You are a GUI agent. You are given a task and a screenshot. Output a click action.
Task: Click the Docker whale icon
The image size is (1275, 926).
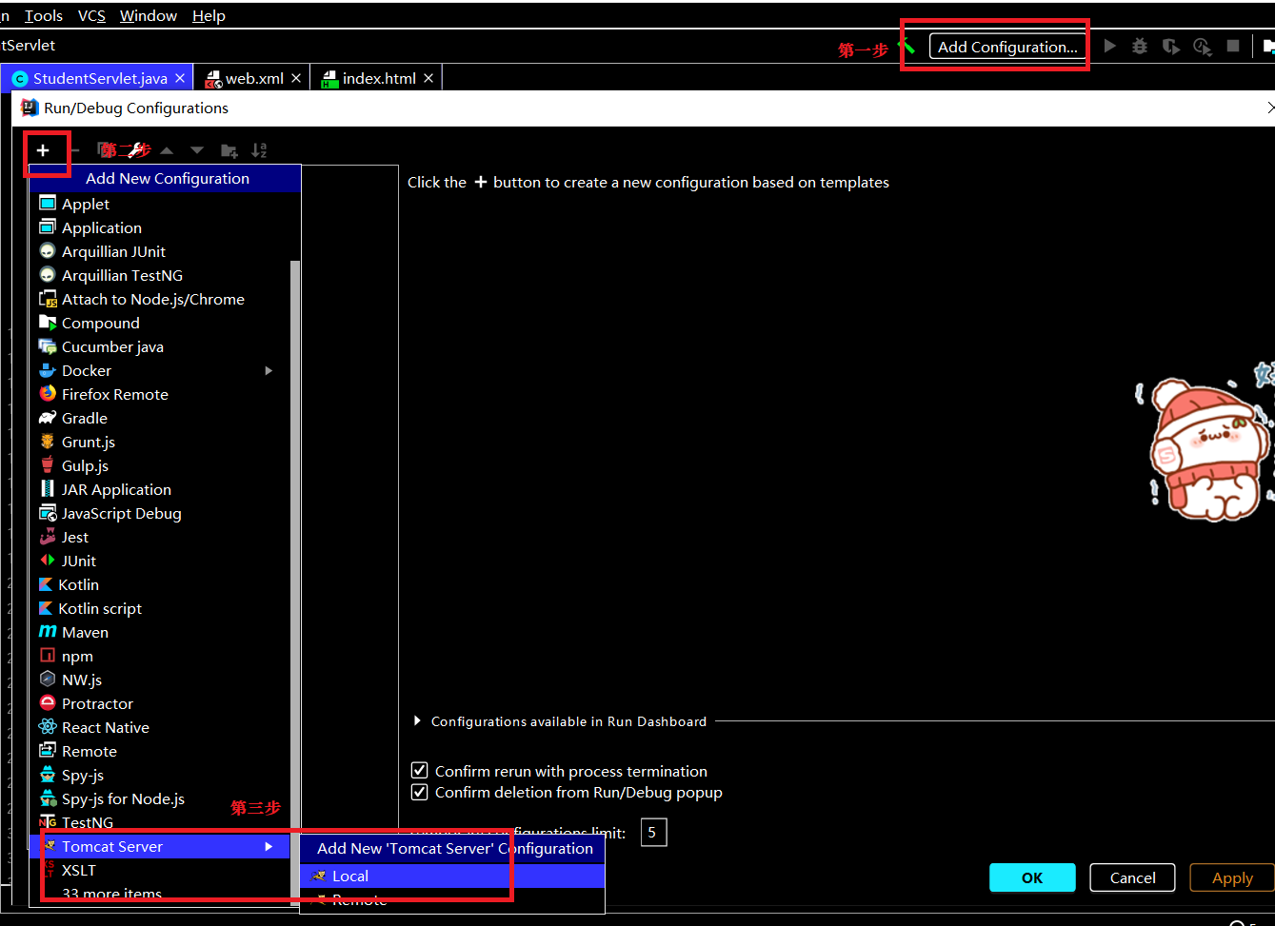pos(48,370)
